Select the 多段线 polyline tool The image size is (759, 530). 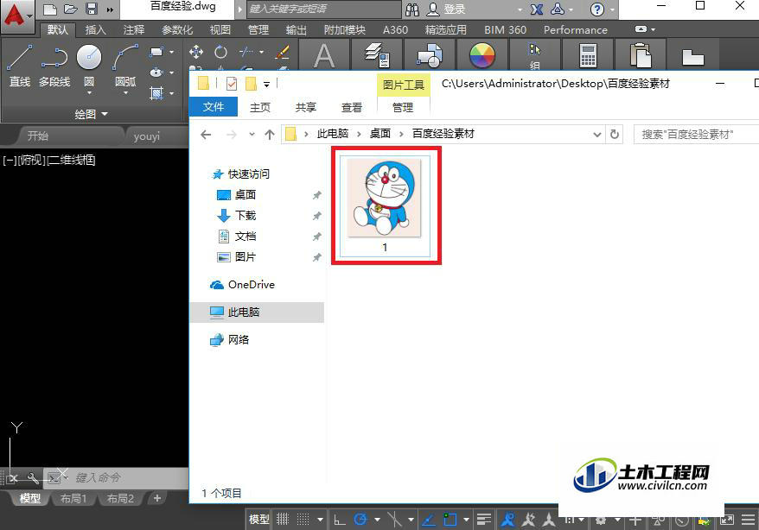[x=54, y=66]
